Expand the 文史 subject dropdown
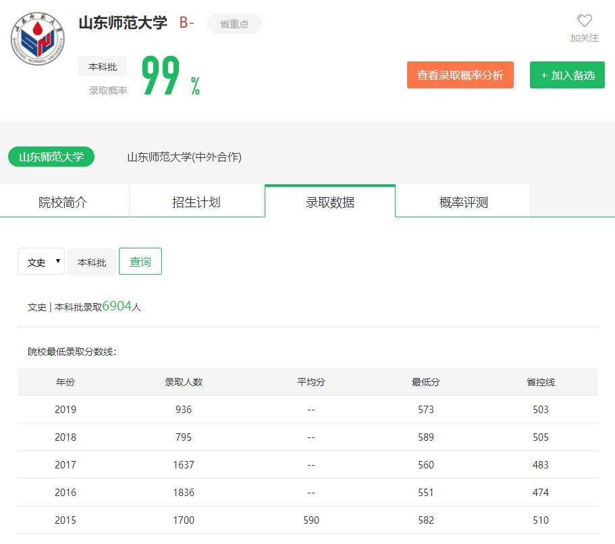Viewport: 615px width, 544px height. pos(41,262)
